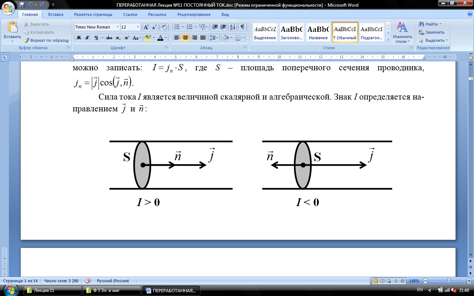Apply font color button
The height and width of the screenshot is (296, 474).
pyautogui.click(x=160, y=37)
